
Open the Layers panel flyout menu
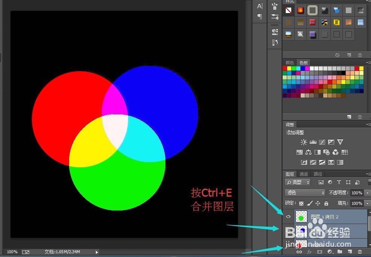pos(368,174)
